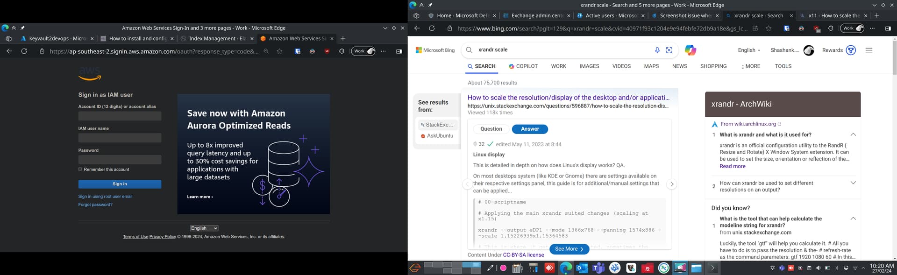This screenshot has width=897, height=275.
Task: Open the Bing English language dropdown
Action: tap(749, 50)
